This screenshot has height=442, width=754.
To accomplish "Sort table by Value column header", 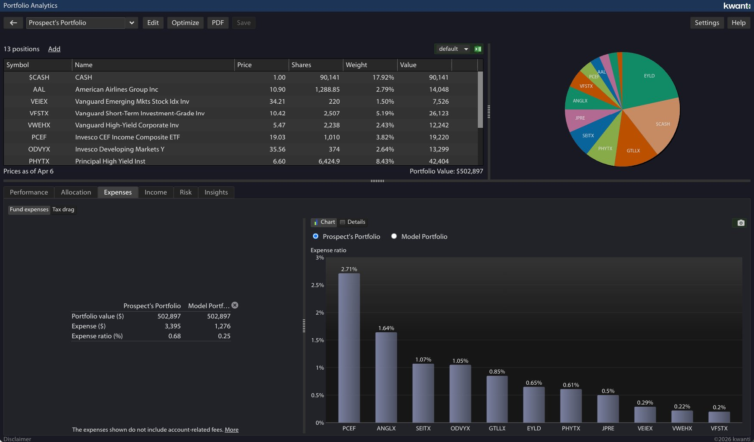I will coord(424,65).
